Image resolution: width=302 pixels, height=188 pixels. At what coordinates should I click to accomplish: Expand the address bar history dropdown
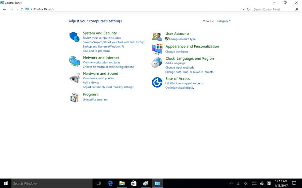(244, 9)
